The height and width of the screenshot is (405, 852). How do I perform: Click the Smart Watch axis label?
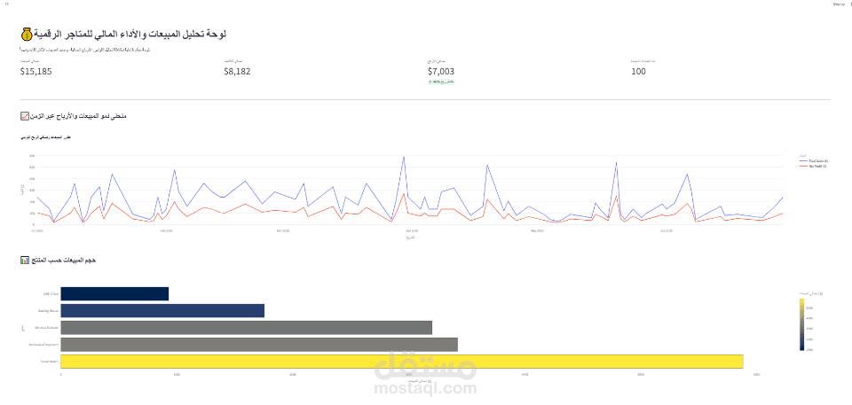click(50, 362)
